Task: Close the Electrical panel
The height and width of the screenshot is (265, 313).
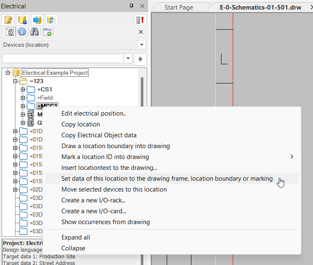Action: [x=143, y=6]
